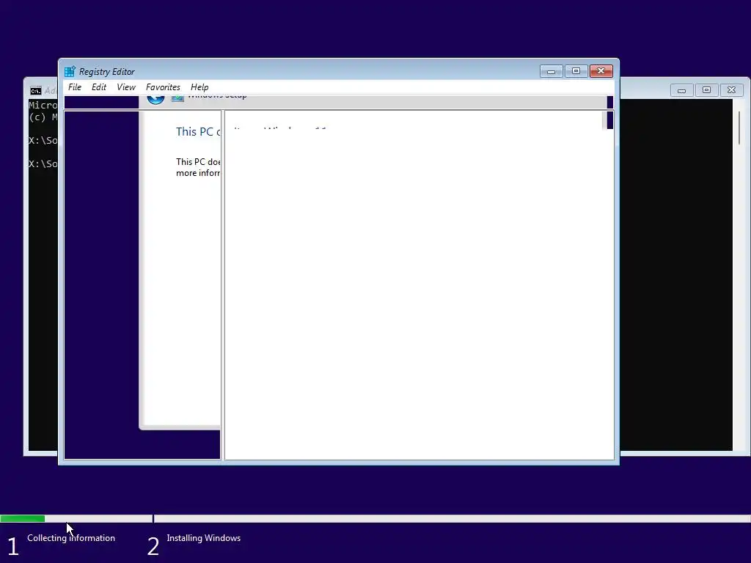Minimize the Registry Editor window
This screenshot has width=751, height=563.
coord(551,71)
